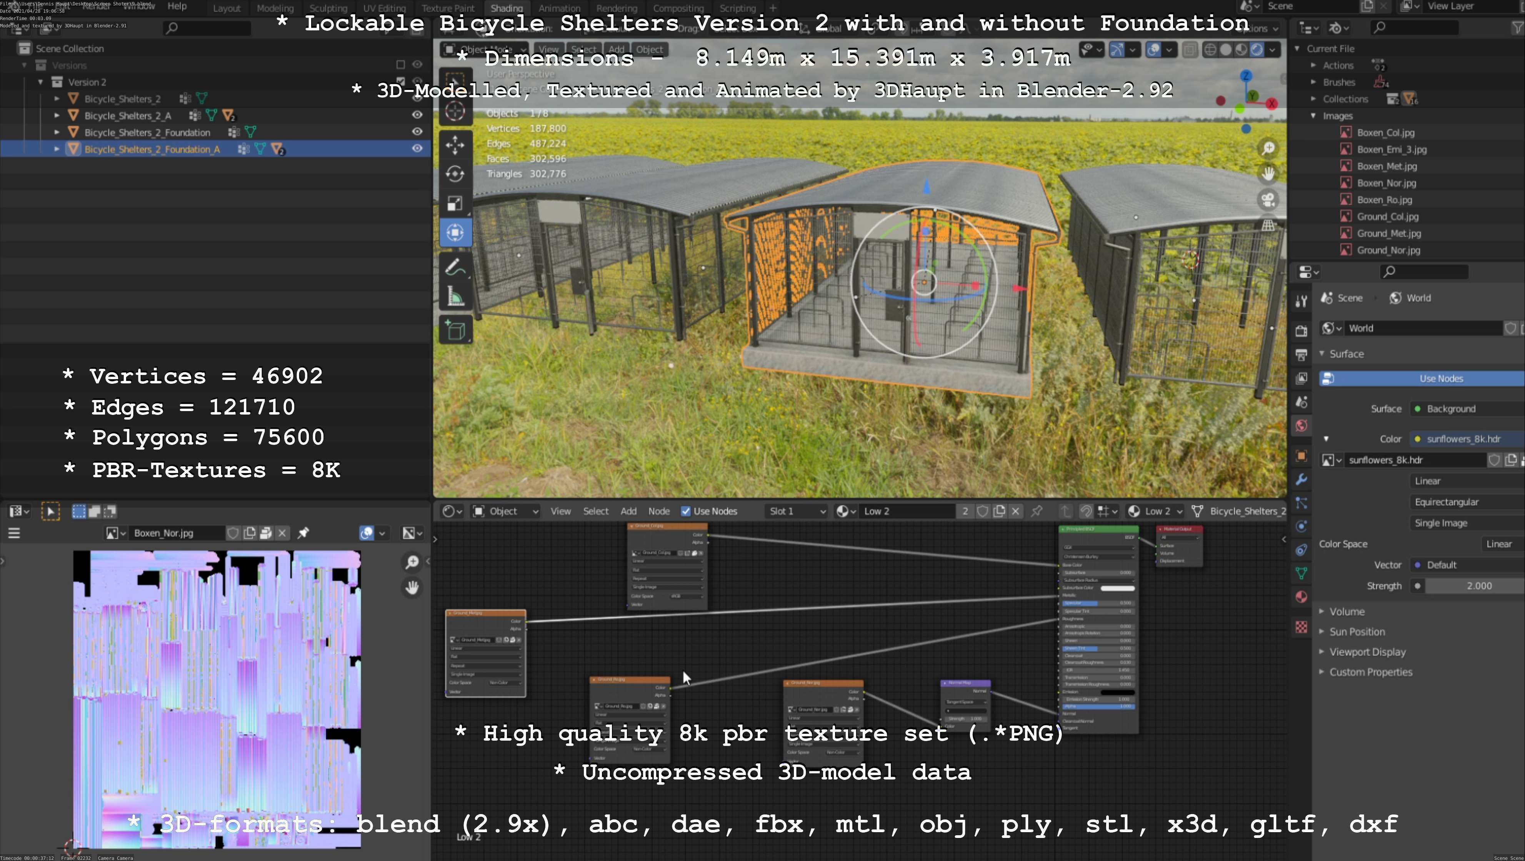Open the Slot 1 dropdown
The image size is (1525, 861).
[x=797, y=511]
